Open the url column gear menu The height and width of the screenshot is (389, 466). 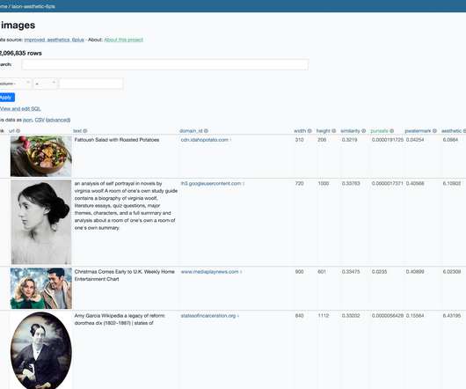18,131
